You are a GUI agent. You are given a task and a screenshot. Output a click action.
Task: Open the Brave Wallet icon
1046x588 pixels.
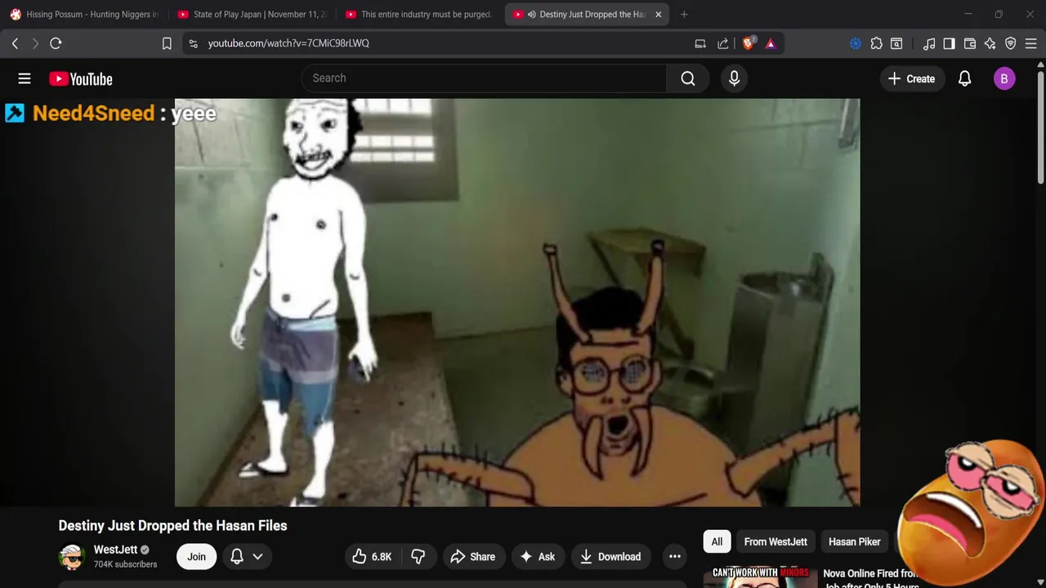[x=970, y=43]
